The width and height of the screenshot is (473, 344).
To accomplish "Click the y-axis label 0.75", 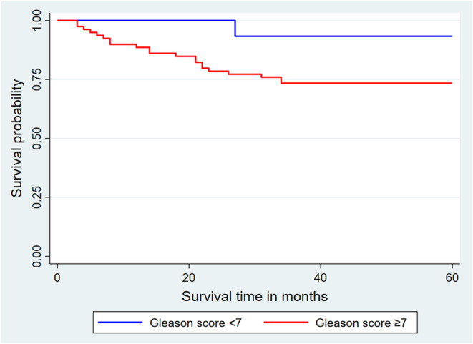I will tap(36, 79).
